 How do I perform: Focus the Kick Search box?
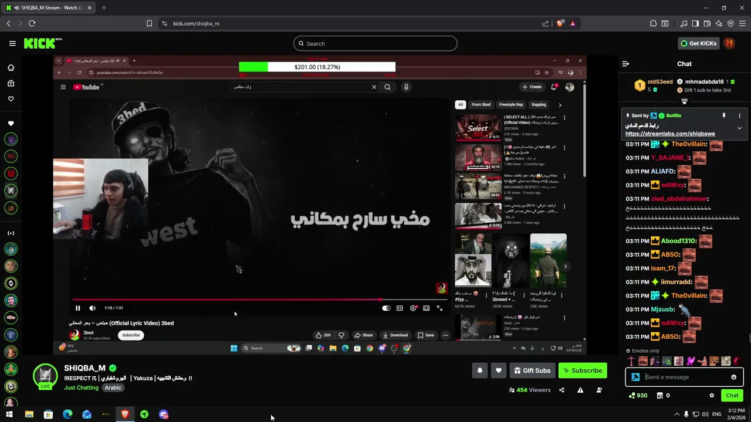tap(375, 43)
